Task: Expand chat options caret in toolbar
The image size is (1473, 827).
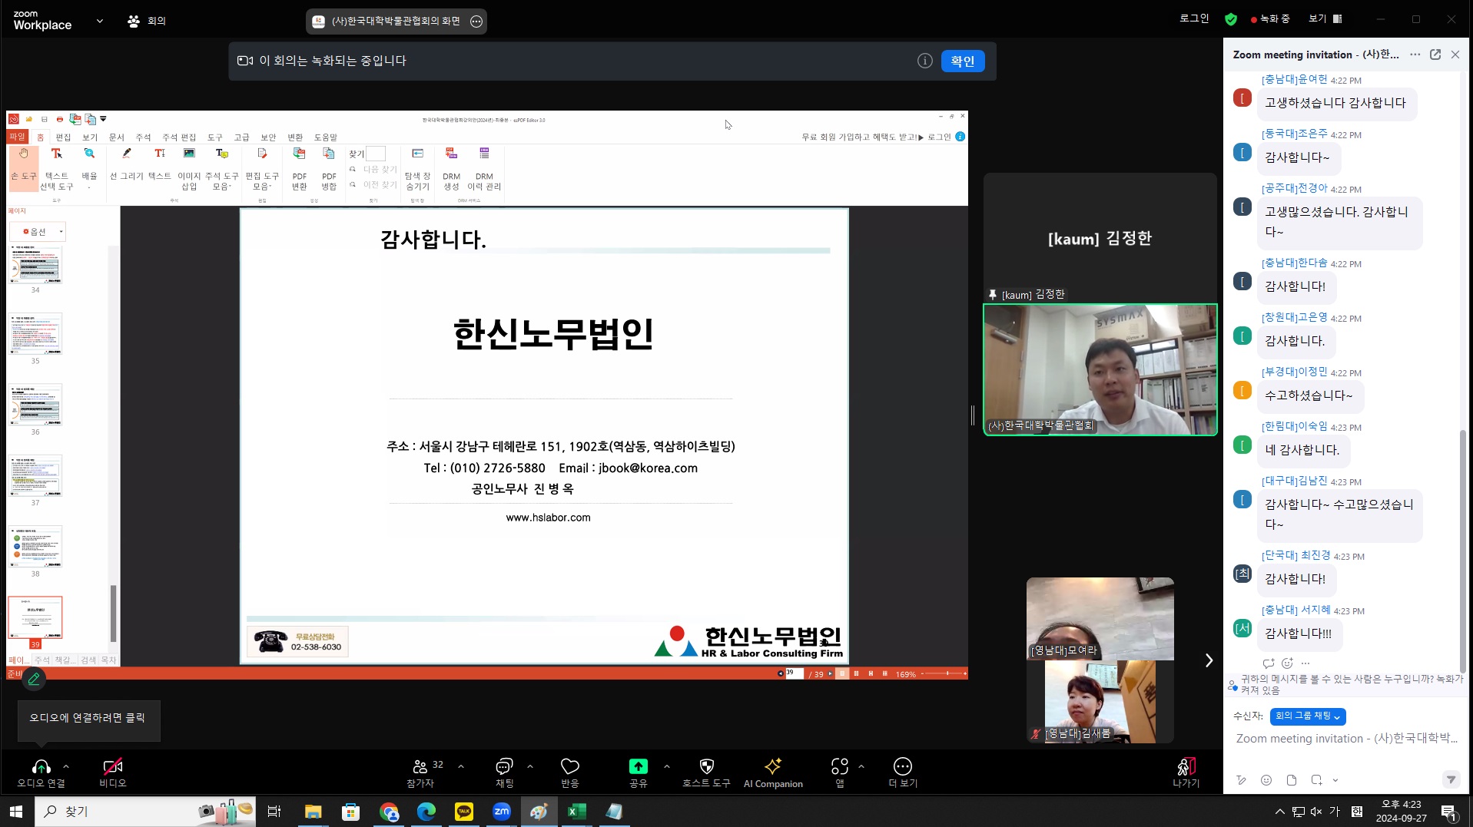Action: coord(530,766)
